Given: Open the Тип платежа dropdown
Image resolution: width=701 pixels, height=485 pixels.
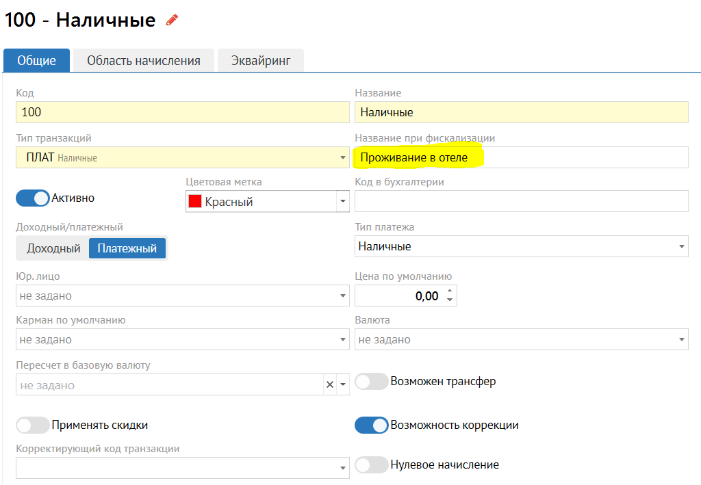Looking at the screenshot, I should (x=681, y=247).
